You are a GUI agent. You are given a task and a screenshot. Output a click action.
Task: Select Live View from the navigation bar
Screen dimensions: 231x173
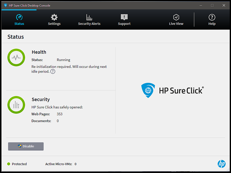pyautogui.click(x=176, y=24)
